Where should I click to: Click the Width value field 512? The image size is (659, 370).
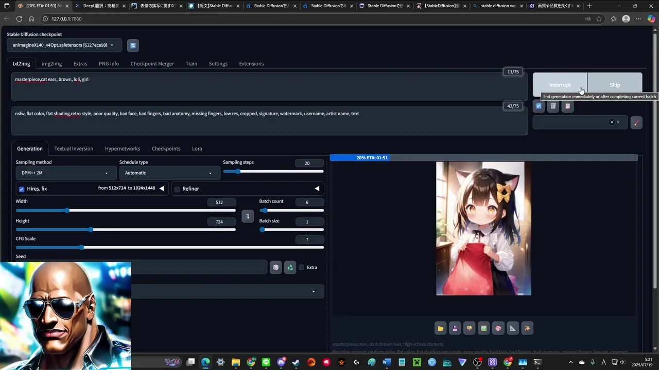222,202
